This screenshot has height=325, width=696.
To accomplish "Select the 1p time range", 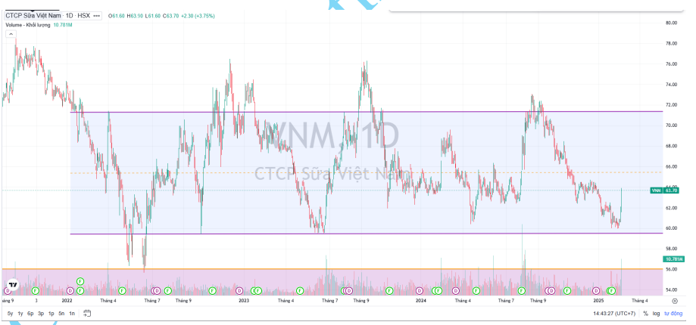I will pos(51,314).
